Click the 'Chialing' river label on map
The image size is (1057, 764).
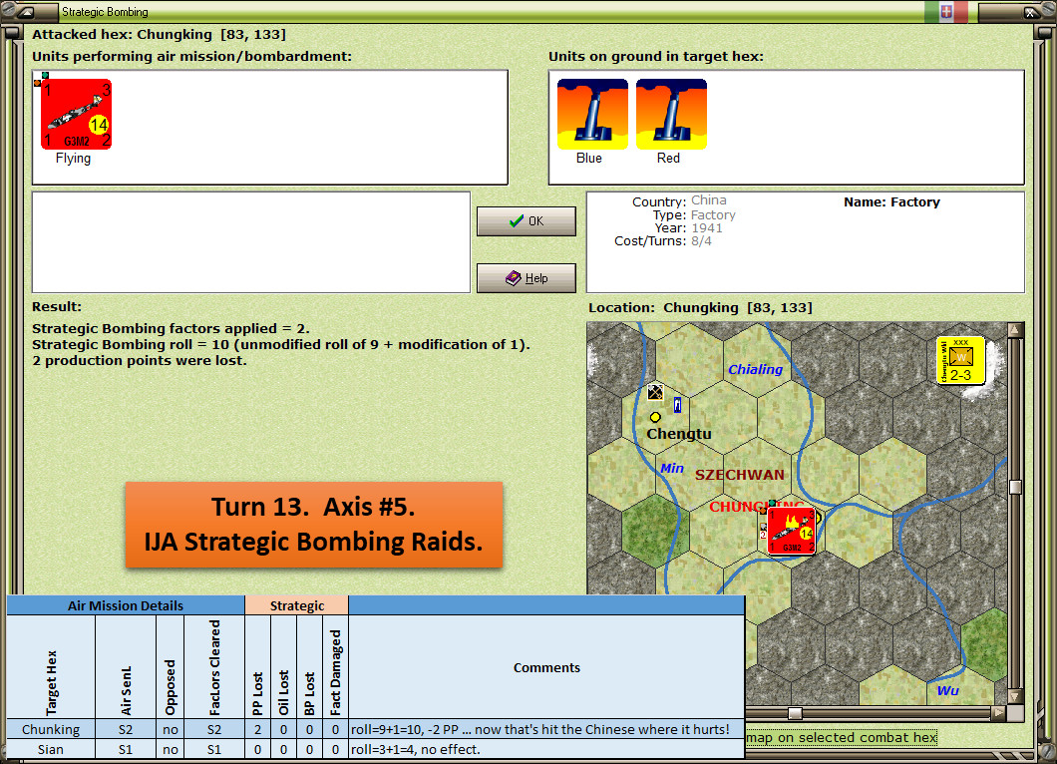(x=755, y=369)
